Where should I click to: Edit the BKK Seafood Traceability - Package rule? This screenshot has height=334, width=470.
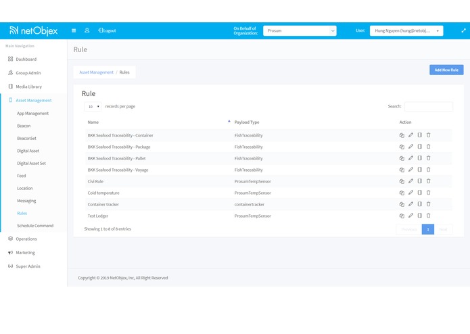410,147
